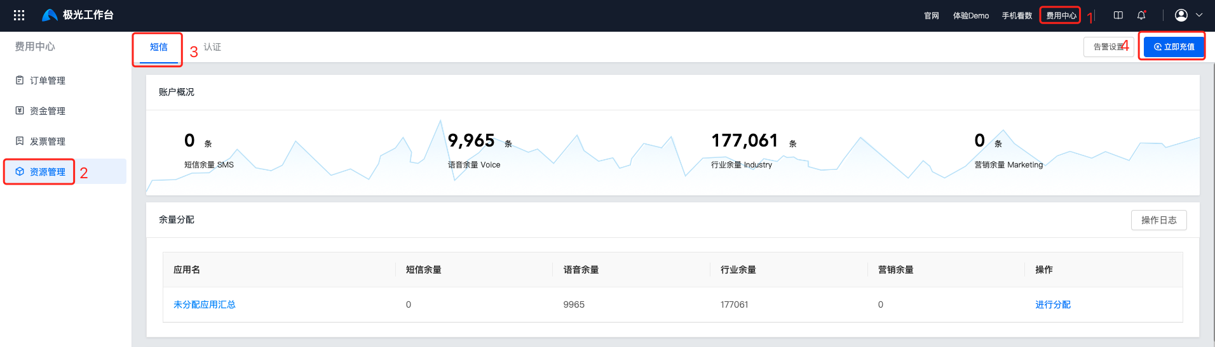Switch to the 短信 tab

[159, 47]
